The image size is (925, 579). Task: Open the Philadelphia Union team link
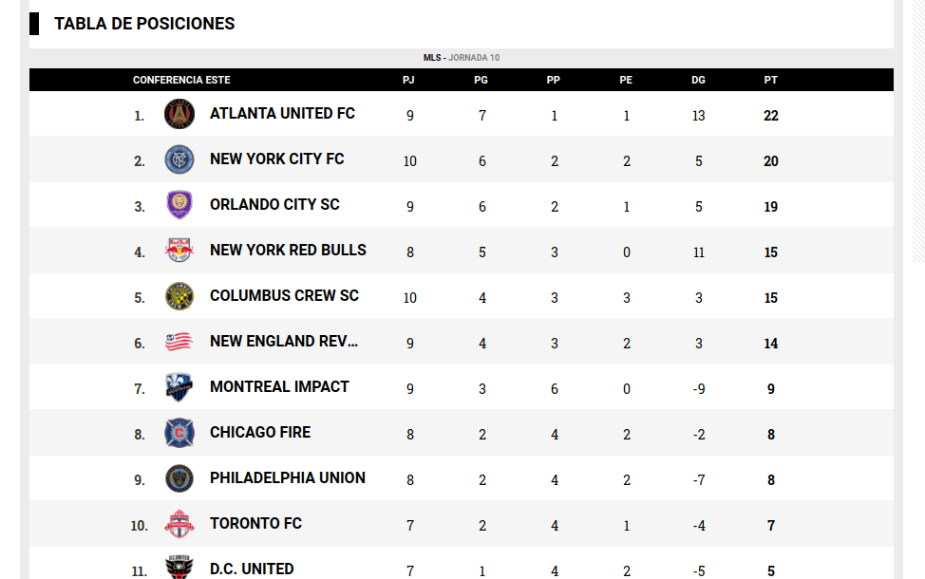point(287,478)
